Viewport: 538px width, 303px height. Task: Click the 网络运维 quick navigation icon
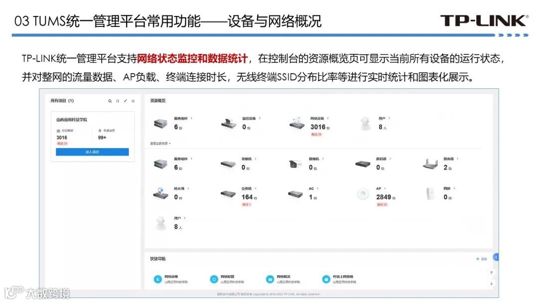(157, 279)
